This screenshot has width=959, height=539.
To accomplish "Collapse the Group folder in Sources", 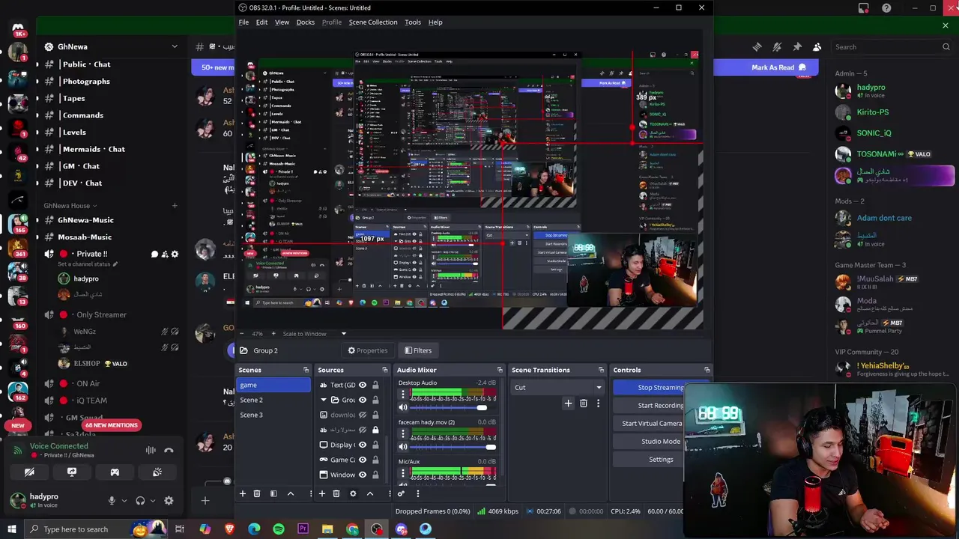I will [x=324, y=400].
